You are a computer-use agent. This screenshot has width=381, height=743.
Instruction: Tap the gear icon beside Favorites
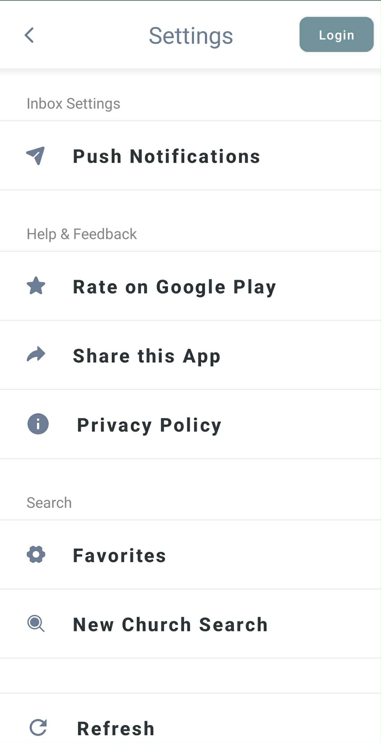click(36, 555)
